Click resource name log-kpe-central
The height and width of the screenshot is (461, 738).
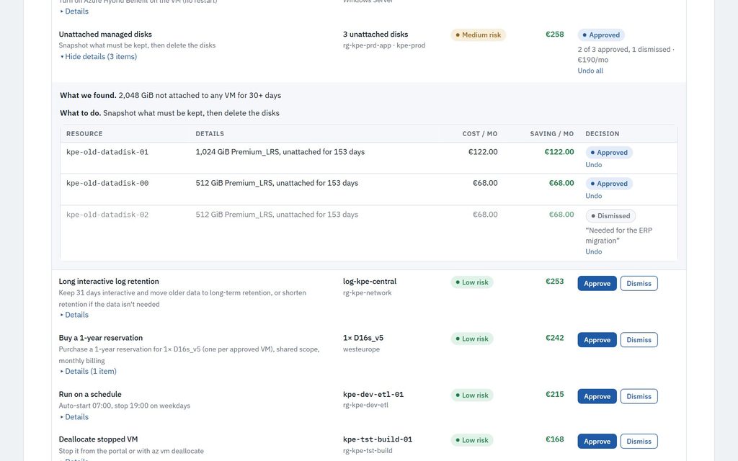[x=370, y=282]
